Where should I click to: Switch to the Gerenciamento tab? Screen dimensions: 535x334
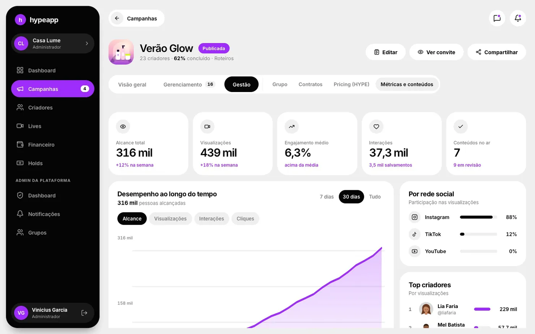[x=189, y=84]
